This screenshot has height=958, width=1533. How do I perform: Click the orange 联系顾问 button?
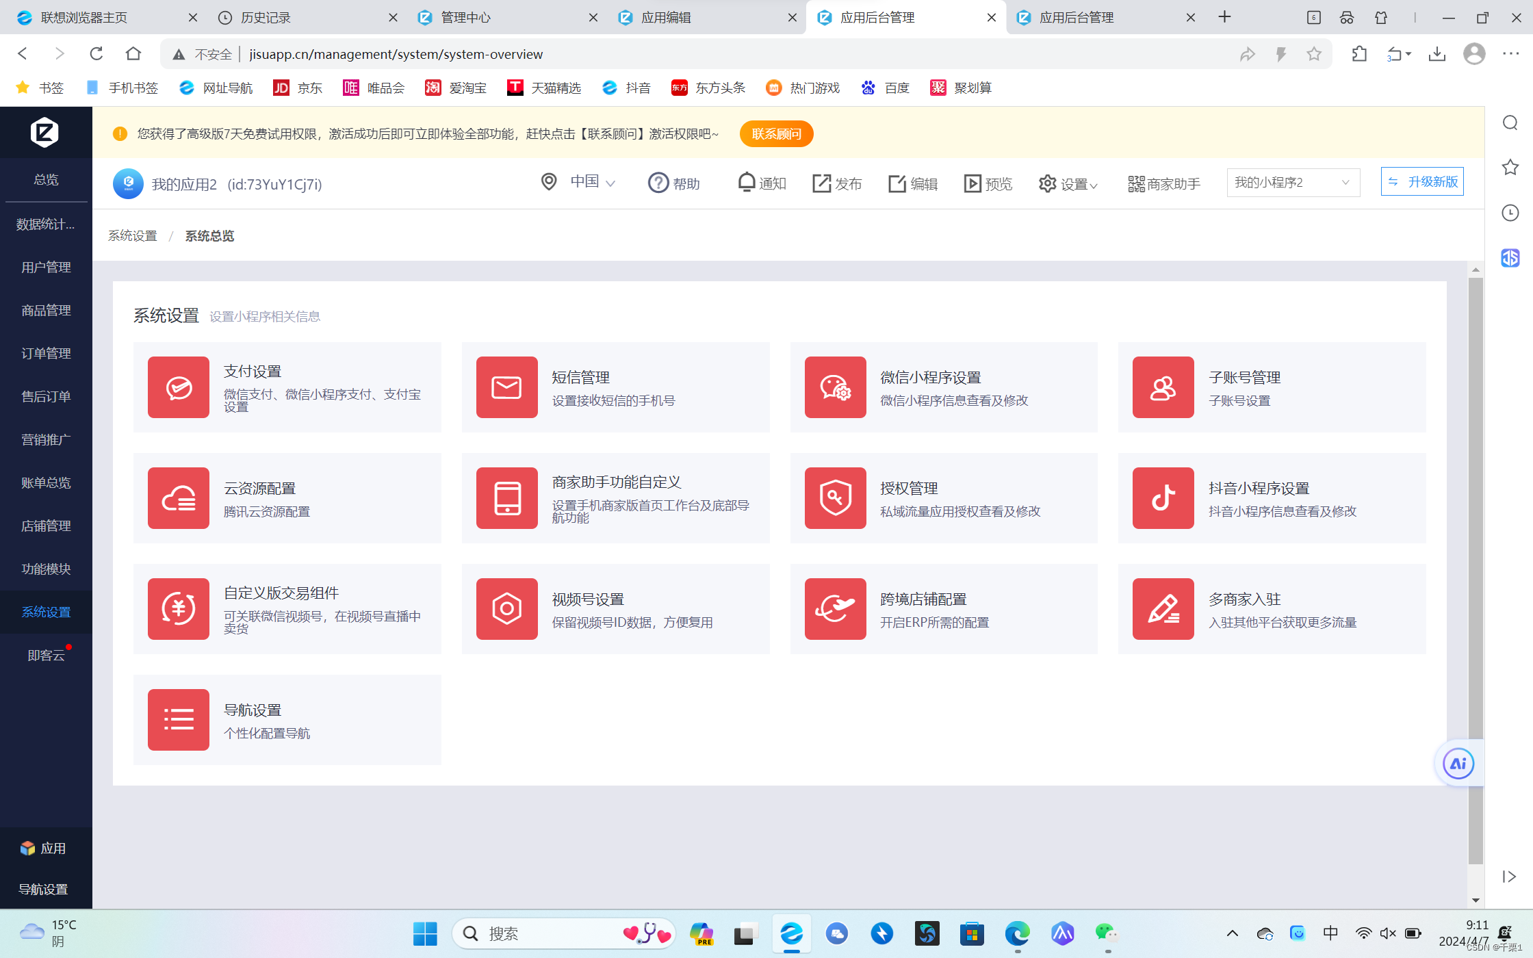click(x=776, y=134)
